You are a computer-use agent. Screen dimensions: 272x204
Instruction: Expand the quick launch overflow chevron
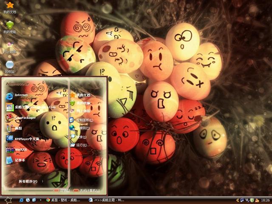(41, 200)
